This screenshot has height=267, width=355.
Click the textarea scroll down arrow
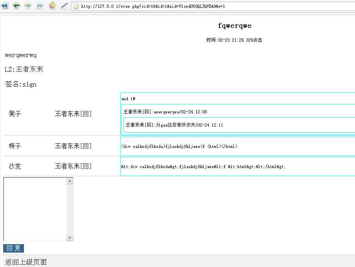70,238
